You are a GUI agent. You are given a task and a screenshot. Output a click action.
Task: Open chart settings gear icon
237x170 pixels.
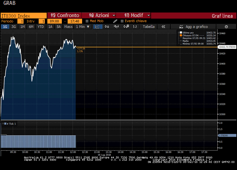coord(226,27)
